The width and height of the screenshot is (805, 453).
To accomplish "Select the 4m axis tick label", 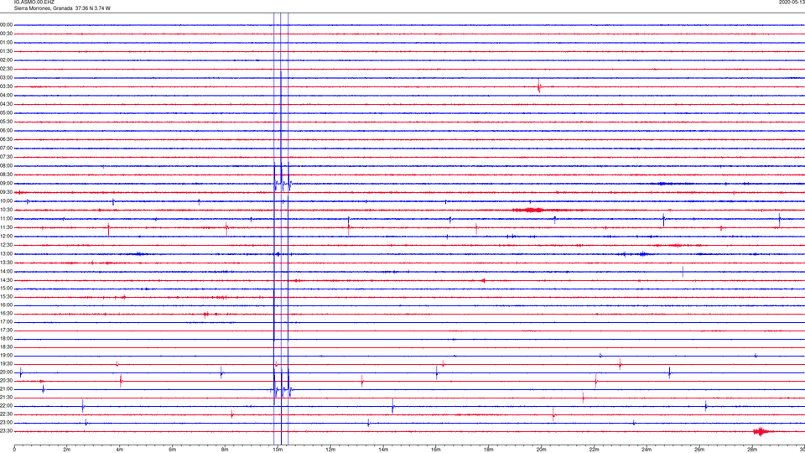I will [x=120, y=450].
